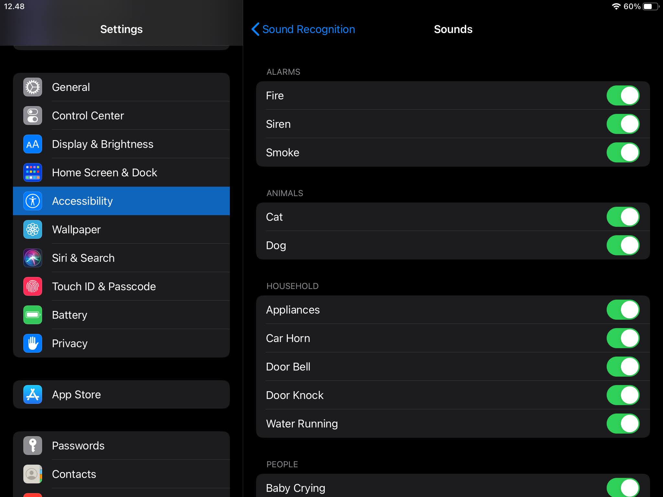Tap the Passwords key icon
This screenshot has height=497, width=663.
33,446
